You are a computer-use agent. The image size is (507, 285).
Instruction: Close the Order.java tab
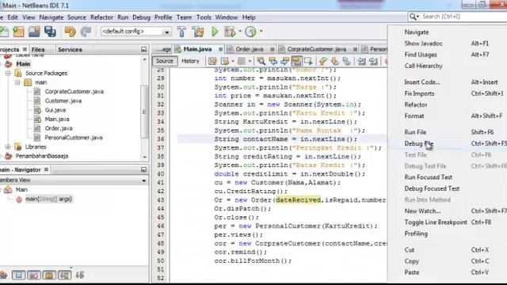point(273,49)
